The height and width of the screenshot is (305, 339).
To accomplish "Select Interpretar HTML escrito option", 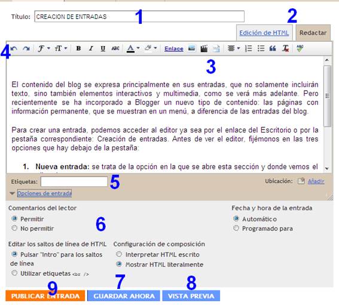I will 119,254.
